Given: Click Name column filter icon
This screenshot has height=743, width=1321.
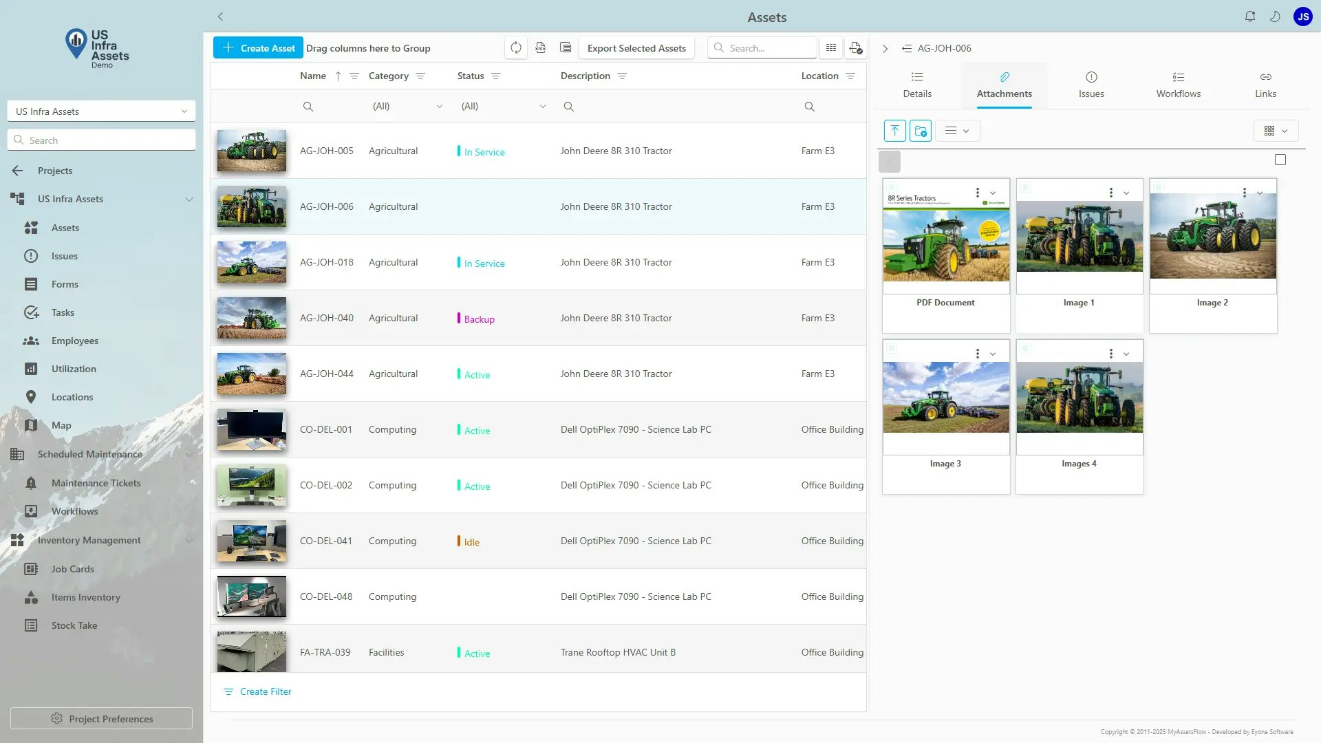Looking at the screenshot, I should point(354,76).
